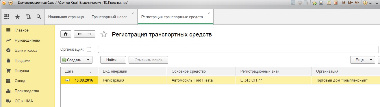Open the sections menu grid icon
Image resolution: width=380 pixels, height=107 pixels.
[7, 17]
